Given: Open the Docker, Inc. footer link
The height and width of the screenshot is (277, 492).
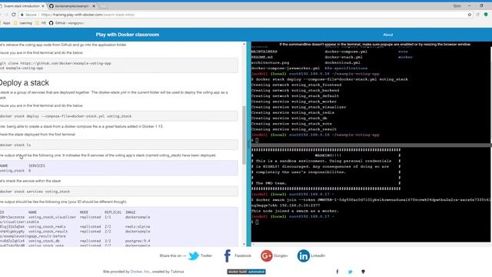Looking at the screenshot, I should (140, 272).
